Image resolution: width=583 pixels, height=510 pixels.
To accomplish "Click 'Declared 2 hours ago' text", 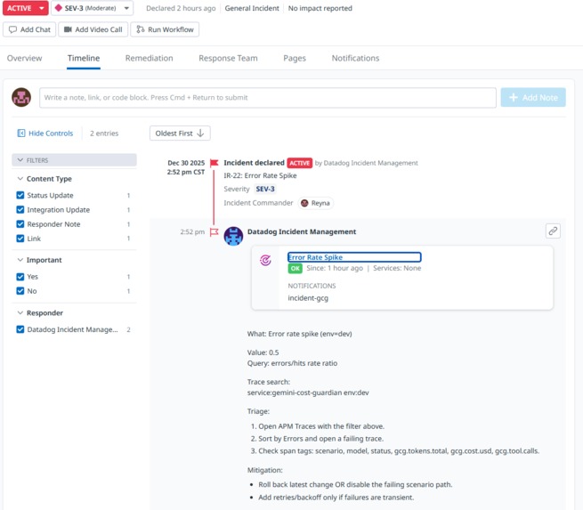I will [x=181, y=8].
